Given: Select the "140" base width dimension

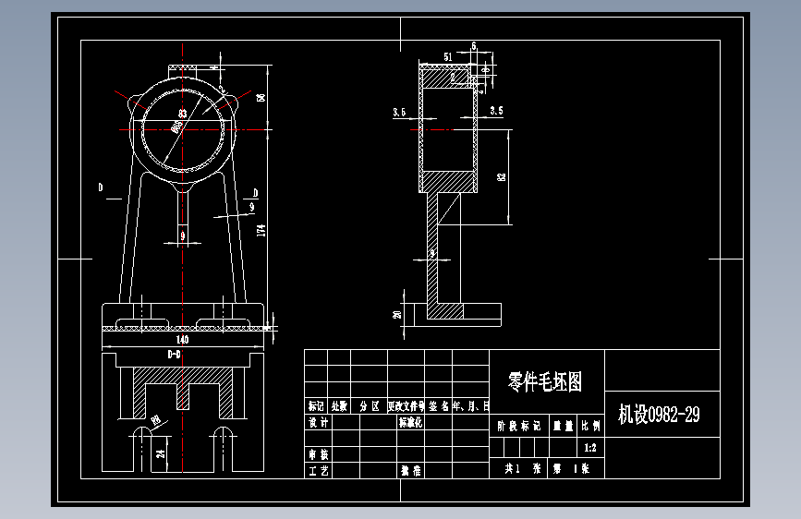Looking at the screenshot, I should (182, 339).
